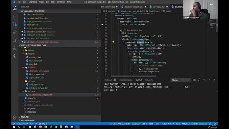Collapse the Open Editors section
Viewport: 229px width, 129px height.
click(x=20, y=11)
